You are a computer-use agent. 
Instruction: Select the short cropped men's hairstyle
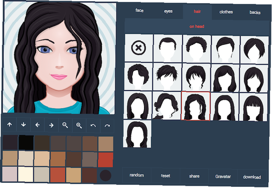point(168,48)
